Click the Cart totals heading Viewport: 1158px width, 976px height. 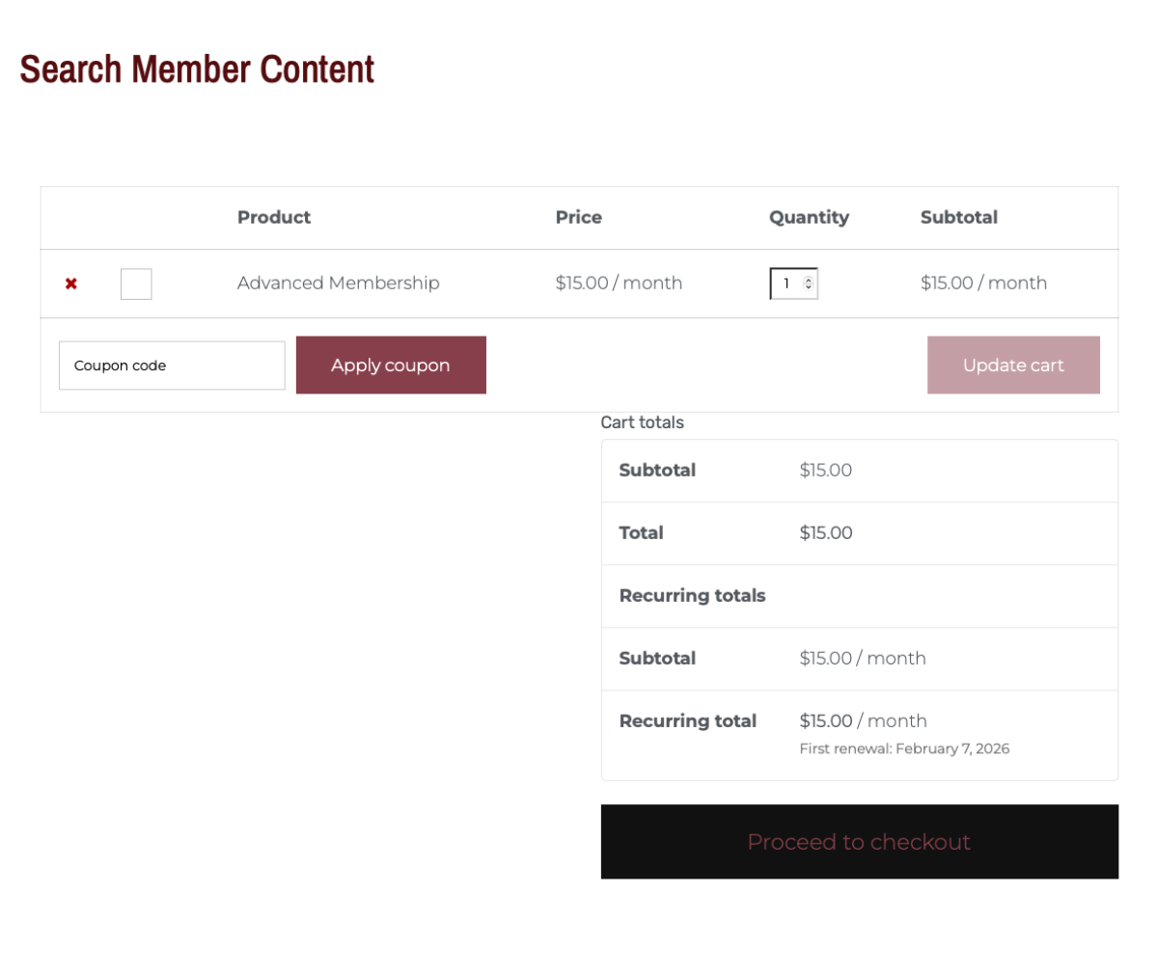pyautogui.click(x=642, y=422)
